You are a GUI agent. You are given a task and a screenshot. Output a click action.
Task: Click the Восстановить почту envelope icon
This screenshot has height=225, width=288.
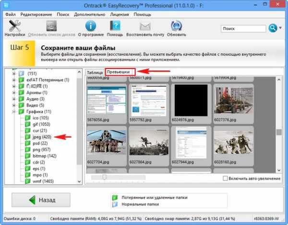[x=145, y=26]
